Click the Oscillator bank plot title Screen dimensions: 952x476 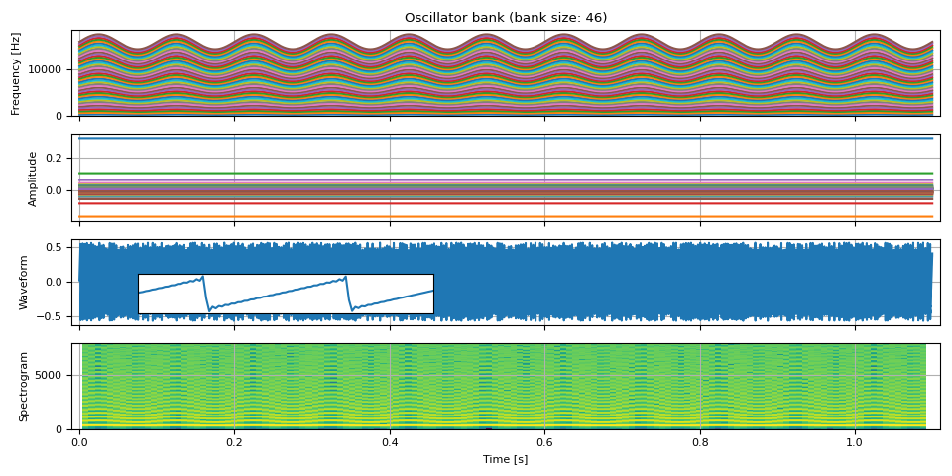point(506,18)
